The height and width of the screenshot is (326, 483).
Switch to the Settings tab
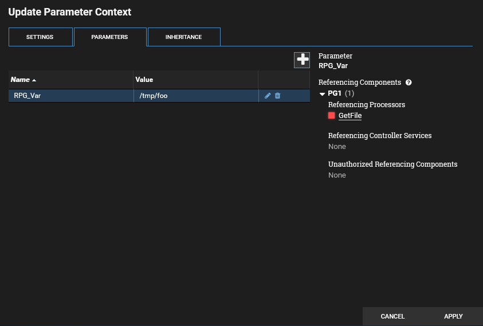[x=40, y=37]
